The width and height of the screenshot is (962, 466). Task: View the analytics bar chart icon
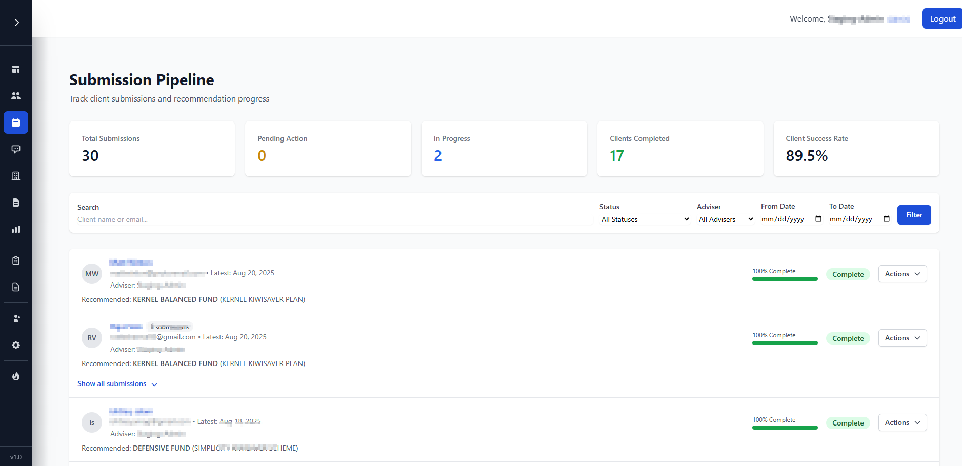[16, 229]
